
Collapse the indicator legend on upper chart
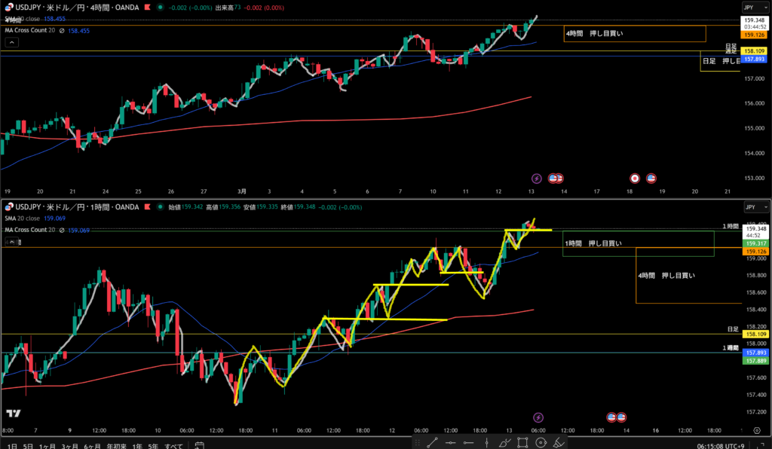coord(11,43)
